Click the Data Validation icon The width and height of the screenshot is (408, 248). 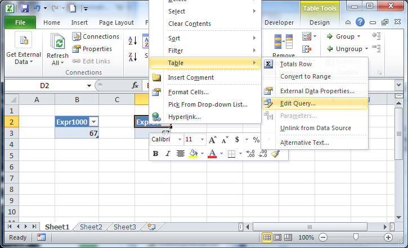point(307,36)
